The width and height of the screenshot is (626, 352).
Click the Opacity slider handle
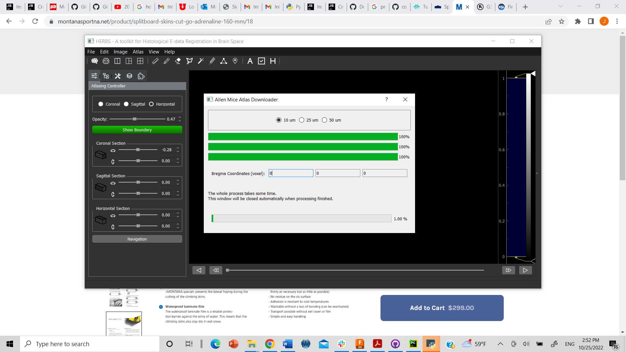[x=135, y=119]
